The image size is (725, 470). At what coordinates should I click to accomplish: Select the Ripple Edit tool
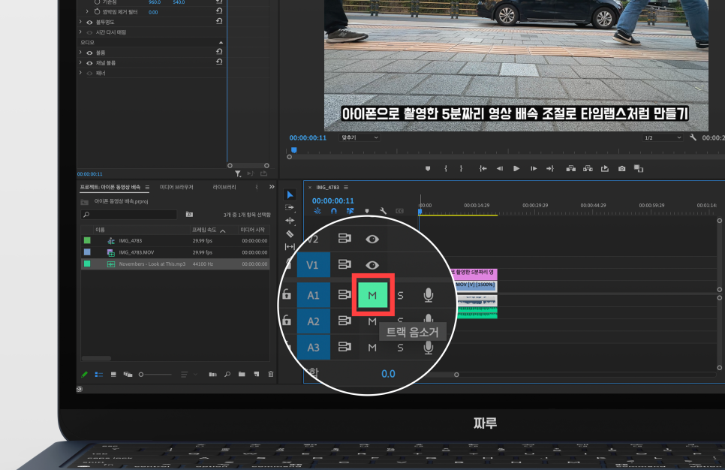[x=290, y=221]
